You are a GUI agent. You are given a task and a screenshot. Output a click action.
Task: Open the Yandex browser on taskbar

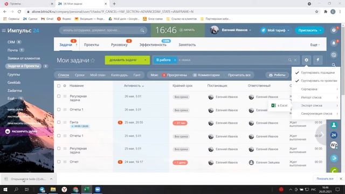tap(64, 189)
